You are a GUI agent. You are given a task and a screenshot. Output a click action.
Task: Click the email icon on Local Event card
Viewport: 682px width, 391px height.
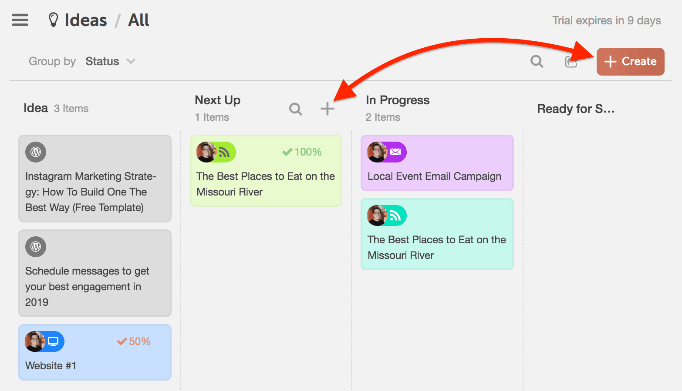point(395,152)
